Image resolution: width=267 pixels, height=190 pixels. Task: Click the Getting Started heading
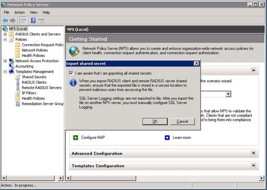88,39
